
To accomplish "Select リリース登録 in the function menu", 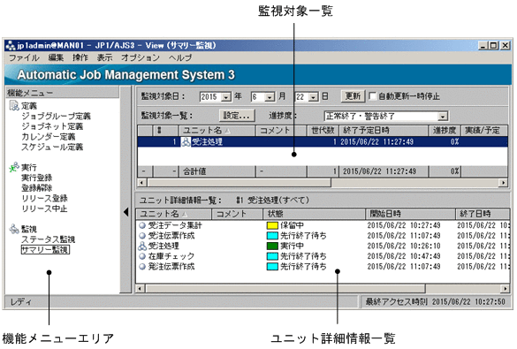I will pyautogui.click(x=44, y=198).
